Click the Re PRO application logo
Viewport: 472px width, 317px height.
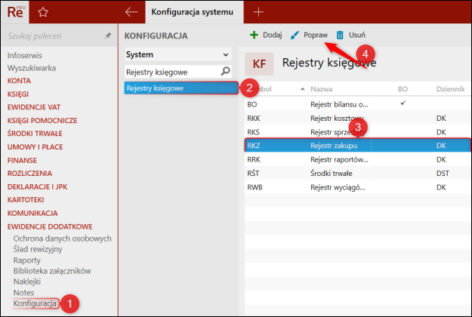[x=17, y=12]
